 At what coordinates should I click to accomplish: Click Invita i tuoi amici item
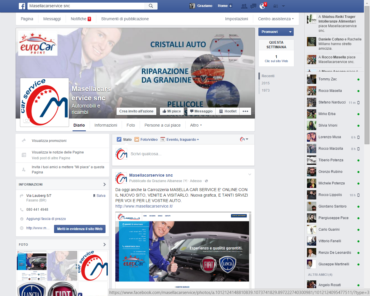(68, 169)
